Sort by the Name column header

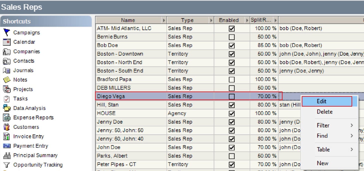point(128,20)
